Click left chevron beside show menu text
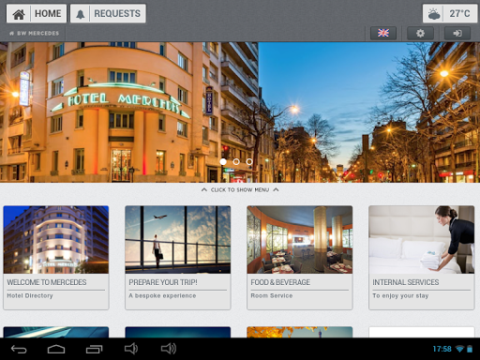 pos(204,189)
